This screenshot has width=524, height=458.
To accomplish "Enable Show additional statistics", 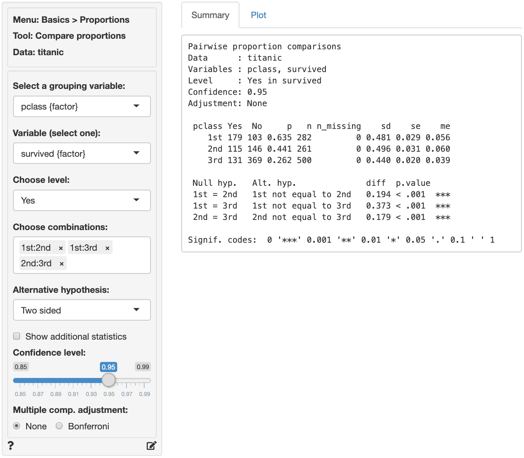I will pyautogui.click(x=16, y=336).
